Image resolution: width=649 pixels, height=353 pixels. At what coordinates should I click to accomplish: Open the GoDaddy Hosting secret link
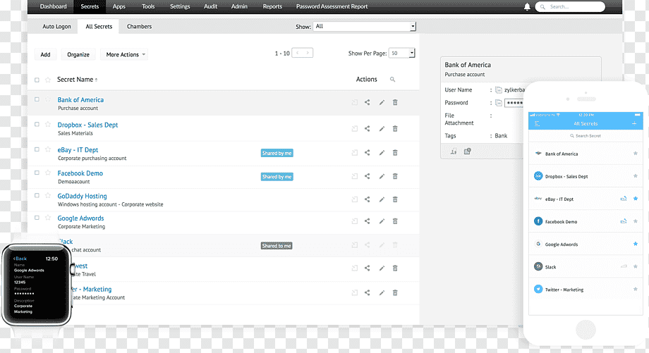tap(82, 196)
